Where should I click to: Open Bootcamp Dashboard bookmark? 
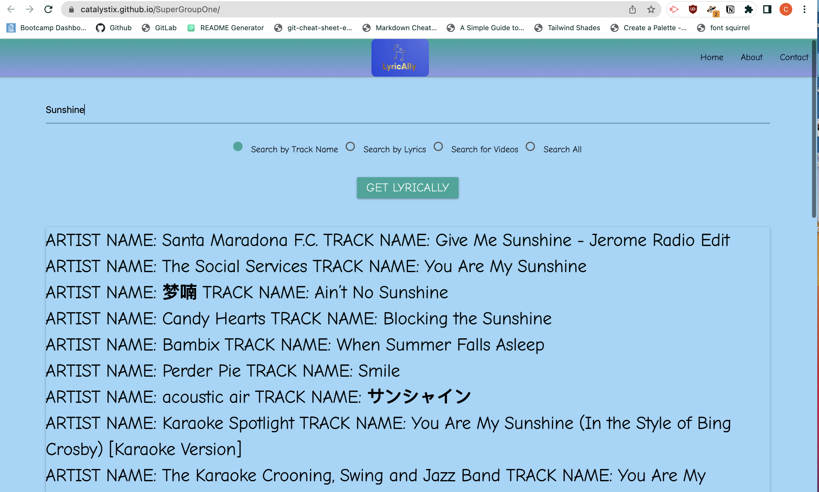point(46,28)
